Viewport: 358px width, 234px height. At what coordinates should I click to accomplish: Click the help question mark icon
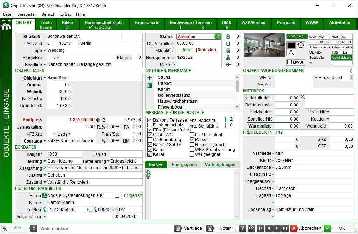(242, 228)
